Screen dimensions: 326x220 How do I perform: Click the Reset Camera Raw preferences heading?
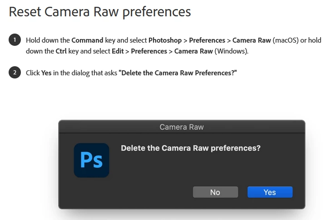100,12
